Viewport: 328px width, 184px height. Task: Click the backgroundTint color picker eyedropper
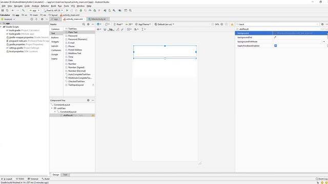click(275, 37)
